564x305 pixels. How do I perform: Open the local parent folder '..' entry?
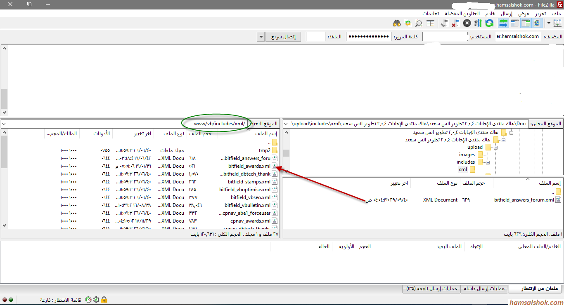556,192
